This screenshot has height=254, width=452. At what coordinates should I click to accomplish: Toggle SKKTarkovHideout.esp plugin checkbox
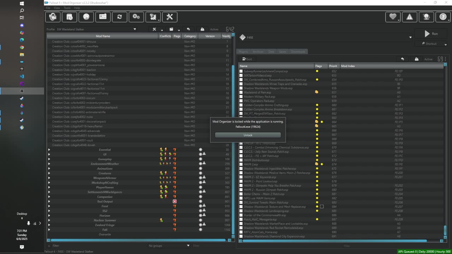pos(241,75)
